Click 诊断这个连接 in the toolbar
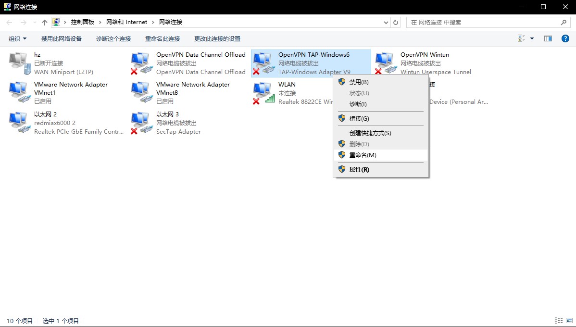 (113, 38)
